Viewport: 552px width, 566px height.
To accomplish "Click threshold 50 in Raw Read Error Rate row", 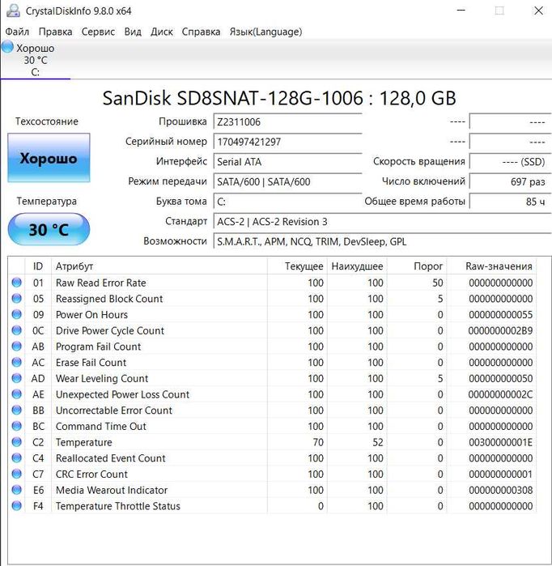I will click(x=437, y=283).
